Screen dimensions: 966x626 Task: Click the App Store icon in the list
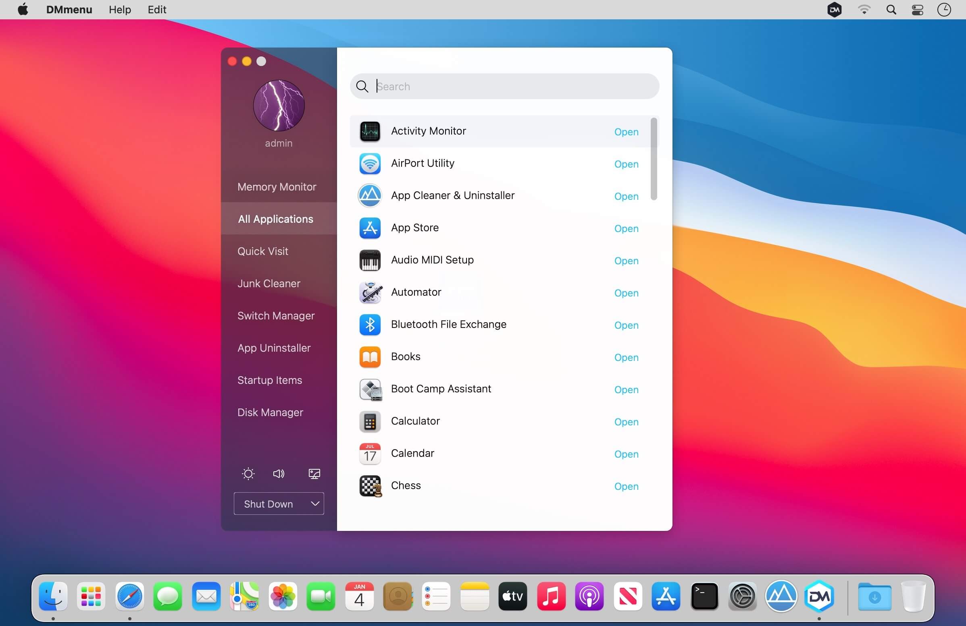point(370,228)
